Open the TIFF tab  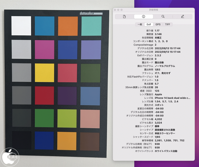167,24
